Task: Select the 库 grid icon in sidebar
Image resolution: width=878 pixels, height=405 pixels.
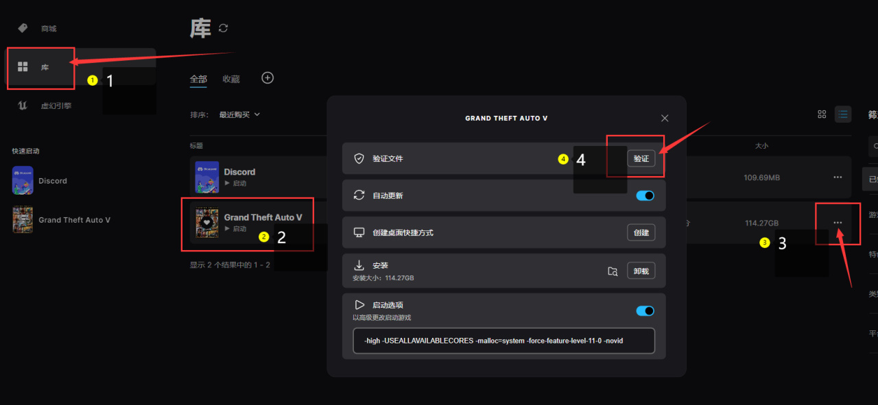Action: 23,66
